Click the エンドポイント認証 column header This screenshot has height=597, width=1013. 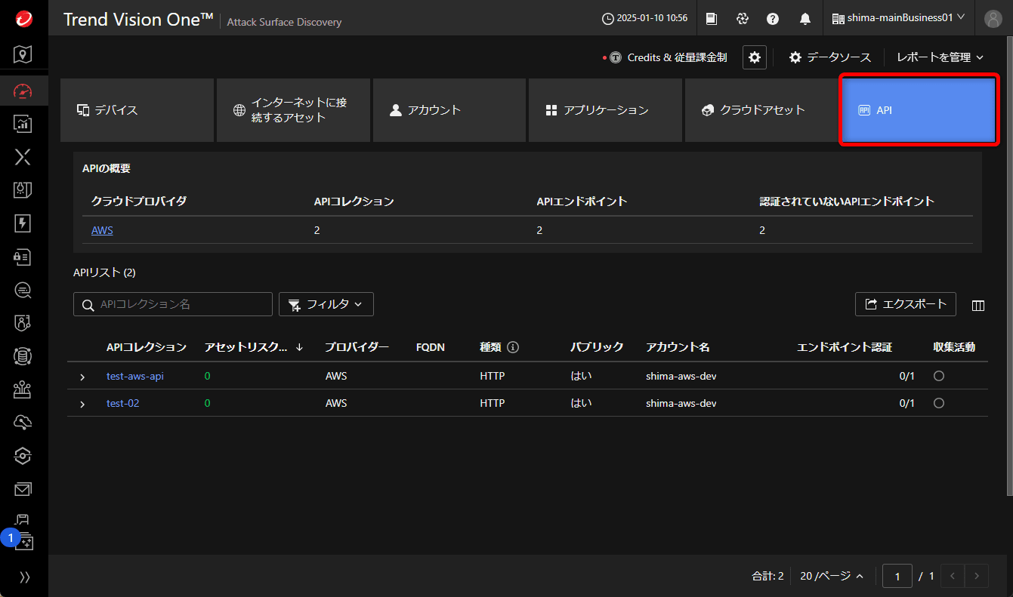pos(845,347)
